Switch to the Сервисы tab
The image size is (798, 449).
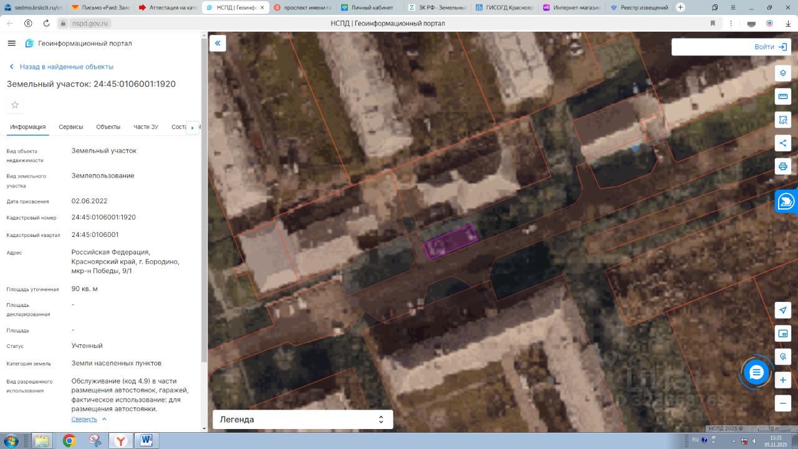point(71,127)
